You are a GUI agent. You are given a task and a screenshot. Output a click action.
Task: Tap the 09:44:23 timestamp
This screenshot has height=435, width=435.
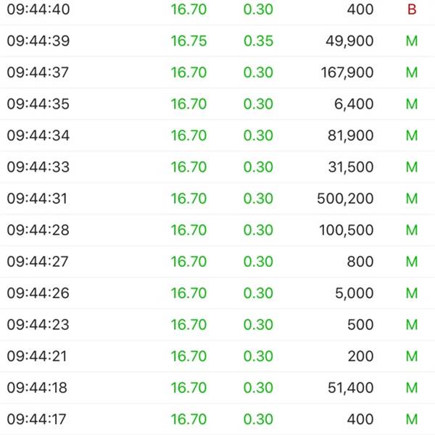(38, 325)
